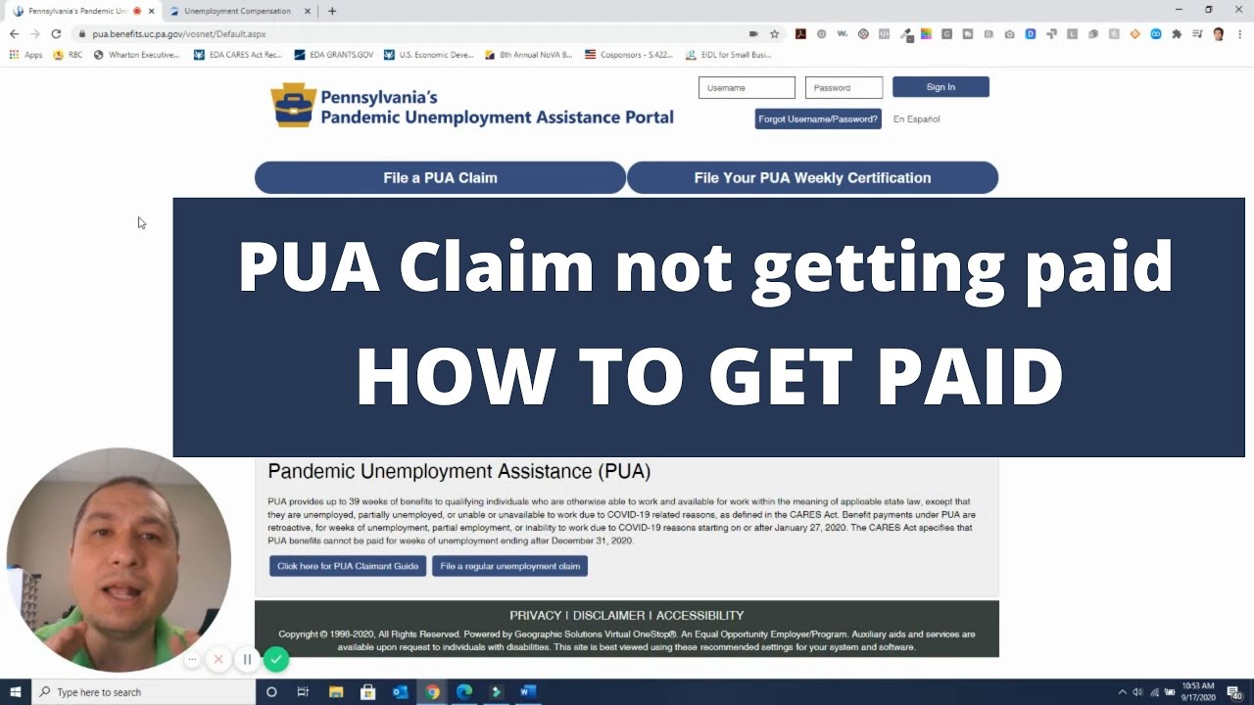Cancel the recording with red X
1254x705 pixels.
[x=218, y=660]
